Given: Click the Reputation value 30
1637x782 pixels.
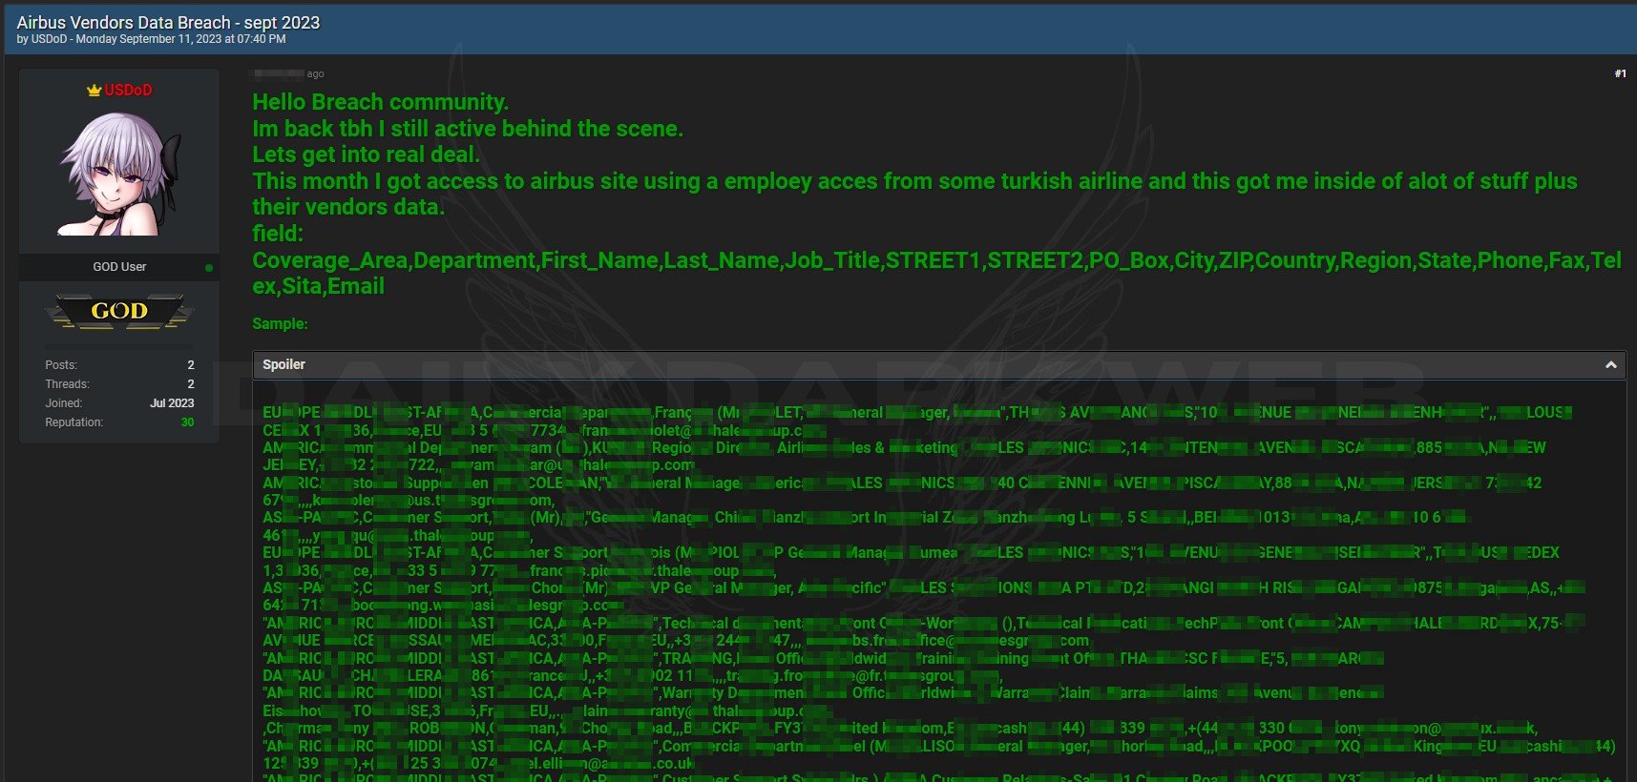Looking at the screenshot, I should (187, 422).
